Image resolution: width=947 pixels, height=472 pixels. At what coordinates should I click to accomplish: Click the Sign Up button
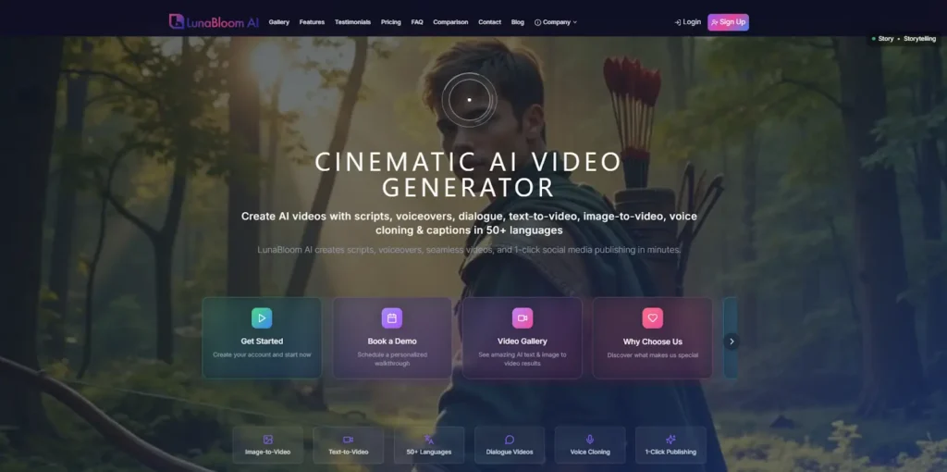[x=729, y=22]
